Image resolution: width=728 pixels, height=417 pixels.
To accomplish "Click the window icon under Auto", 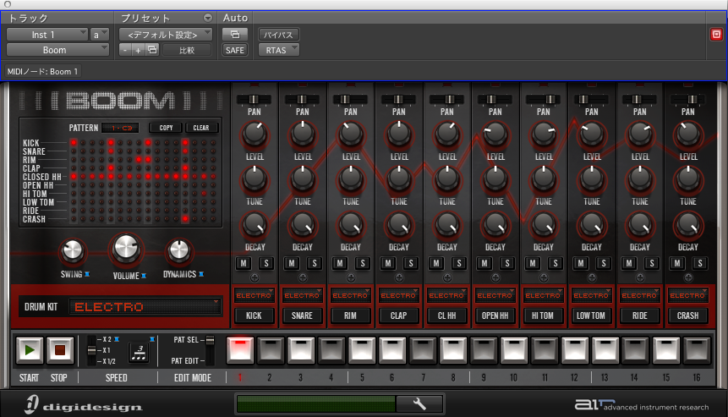I will pyautogui.click(x=235, y=35).
